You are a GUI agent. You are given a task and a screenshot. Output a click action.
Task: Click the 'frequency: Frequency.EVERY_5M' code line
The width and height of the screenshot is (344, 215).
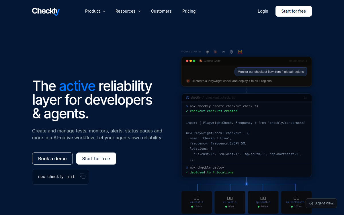218,143
